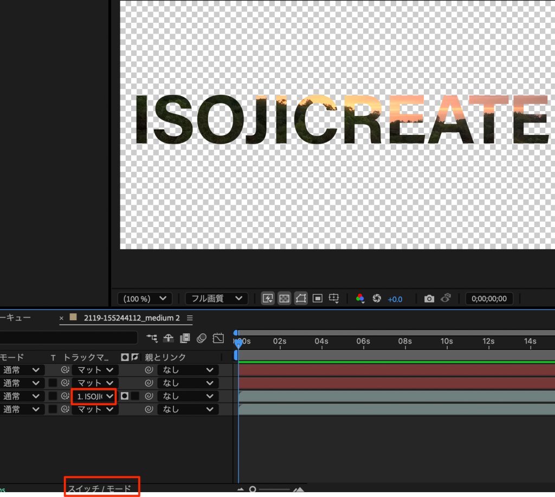
Task: Click the reset exposure icon
Action: pyautogui.click(x=377, y=299)
